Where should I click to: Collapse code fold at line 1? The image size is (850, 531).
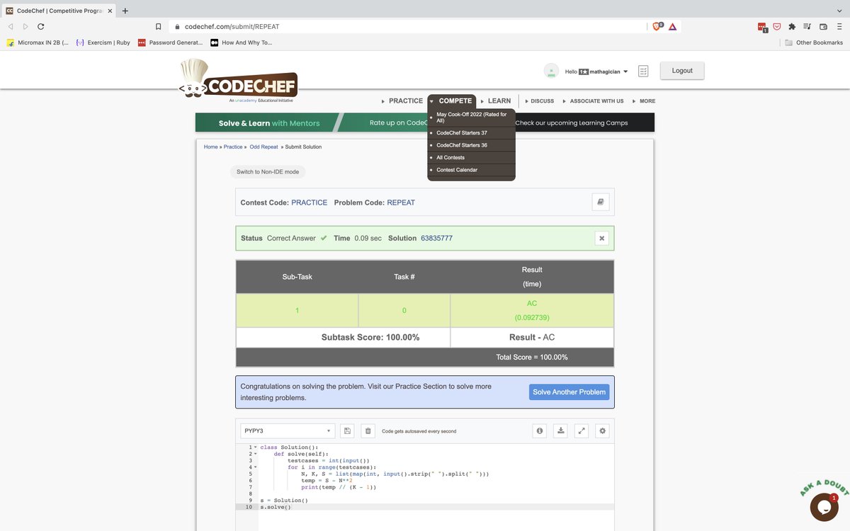255,447
